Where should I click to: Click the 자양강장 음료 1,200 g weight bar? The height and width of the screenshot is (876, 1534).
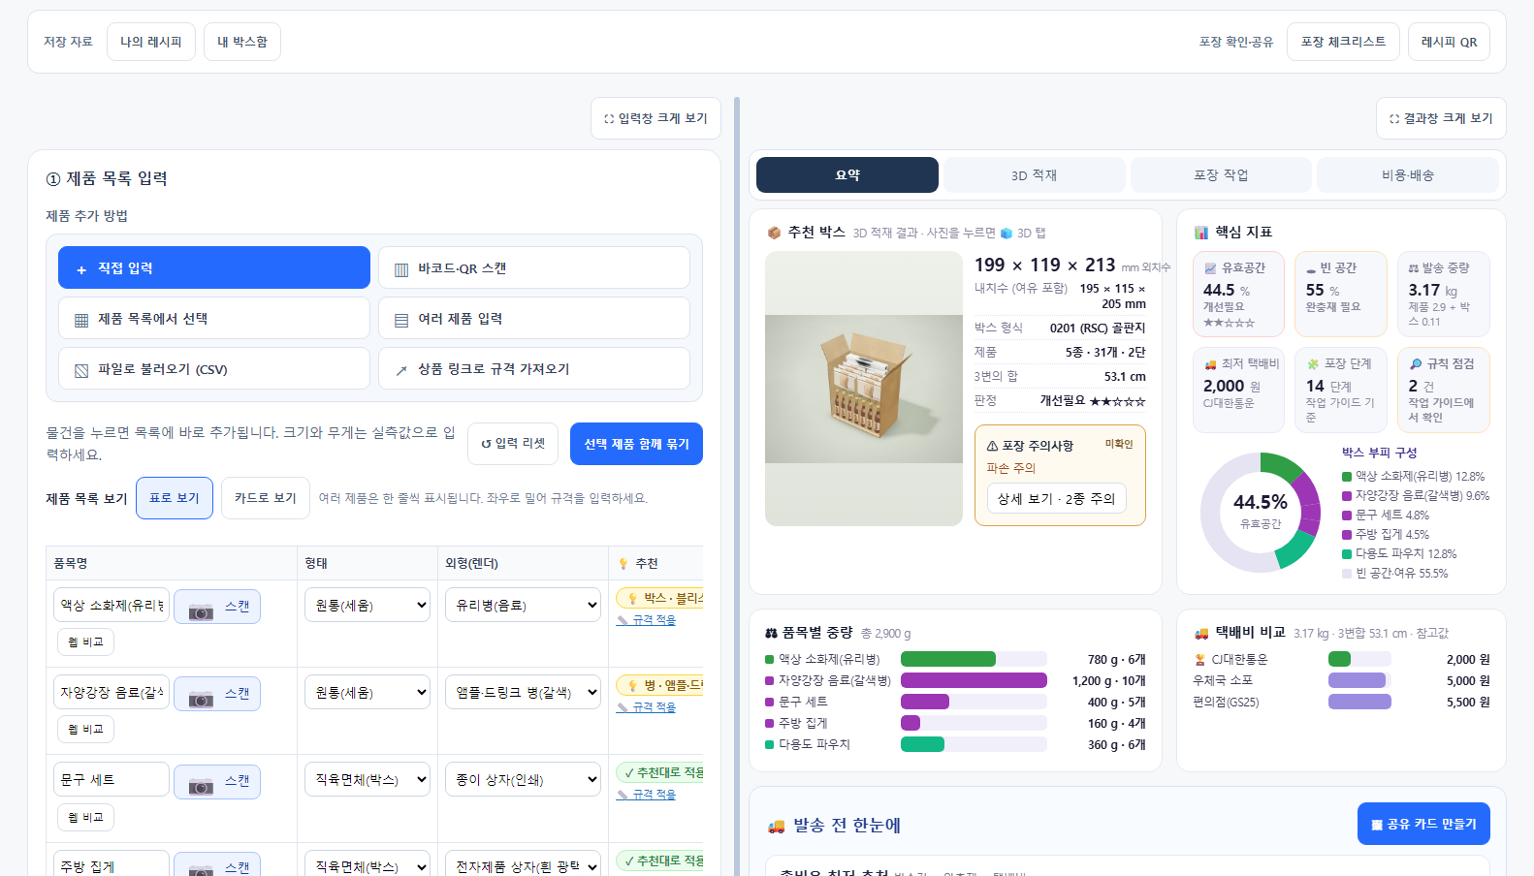coord(974,680)
